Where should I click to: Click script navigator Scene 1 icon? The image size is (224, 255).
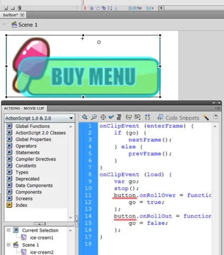click(16, 244)
